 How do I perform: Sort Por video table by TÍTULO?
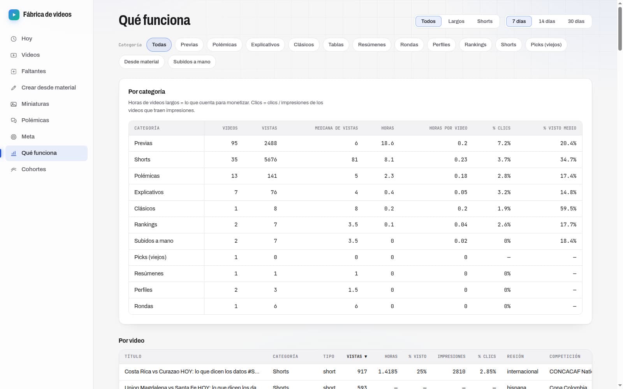133,356
